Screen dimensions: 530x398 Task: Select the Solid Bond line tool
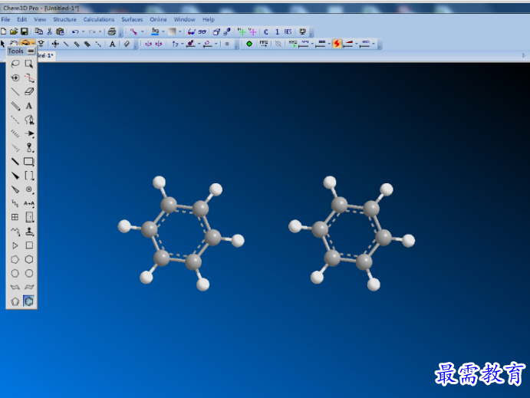pos(15,91)
